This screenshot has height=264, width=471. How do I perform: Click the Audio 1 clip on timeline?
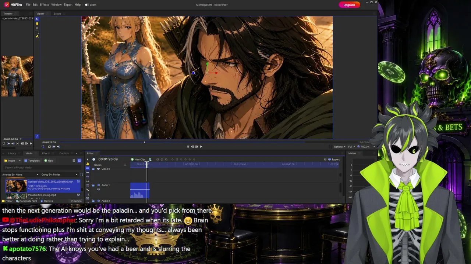click(140, 191)
